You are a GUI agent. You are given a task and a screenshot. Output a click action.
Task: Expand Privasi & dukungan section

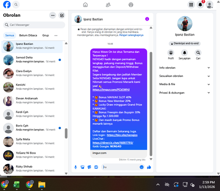(x=185, y=93)
